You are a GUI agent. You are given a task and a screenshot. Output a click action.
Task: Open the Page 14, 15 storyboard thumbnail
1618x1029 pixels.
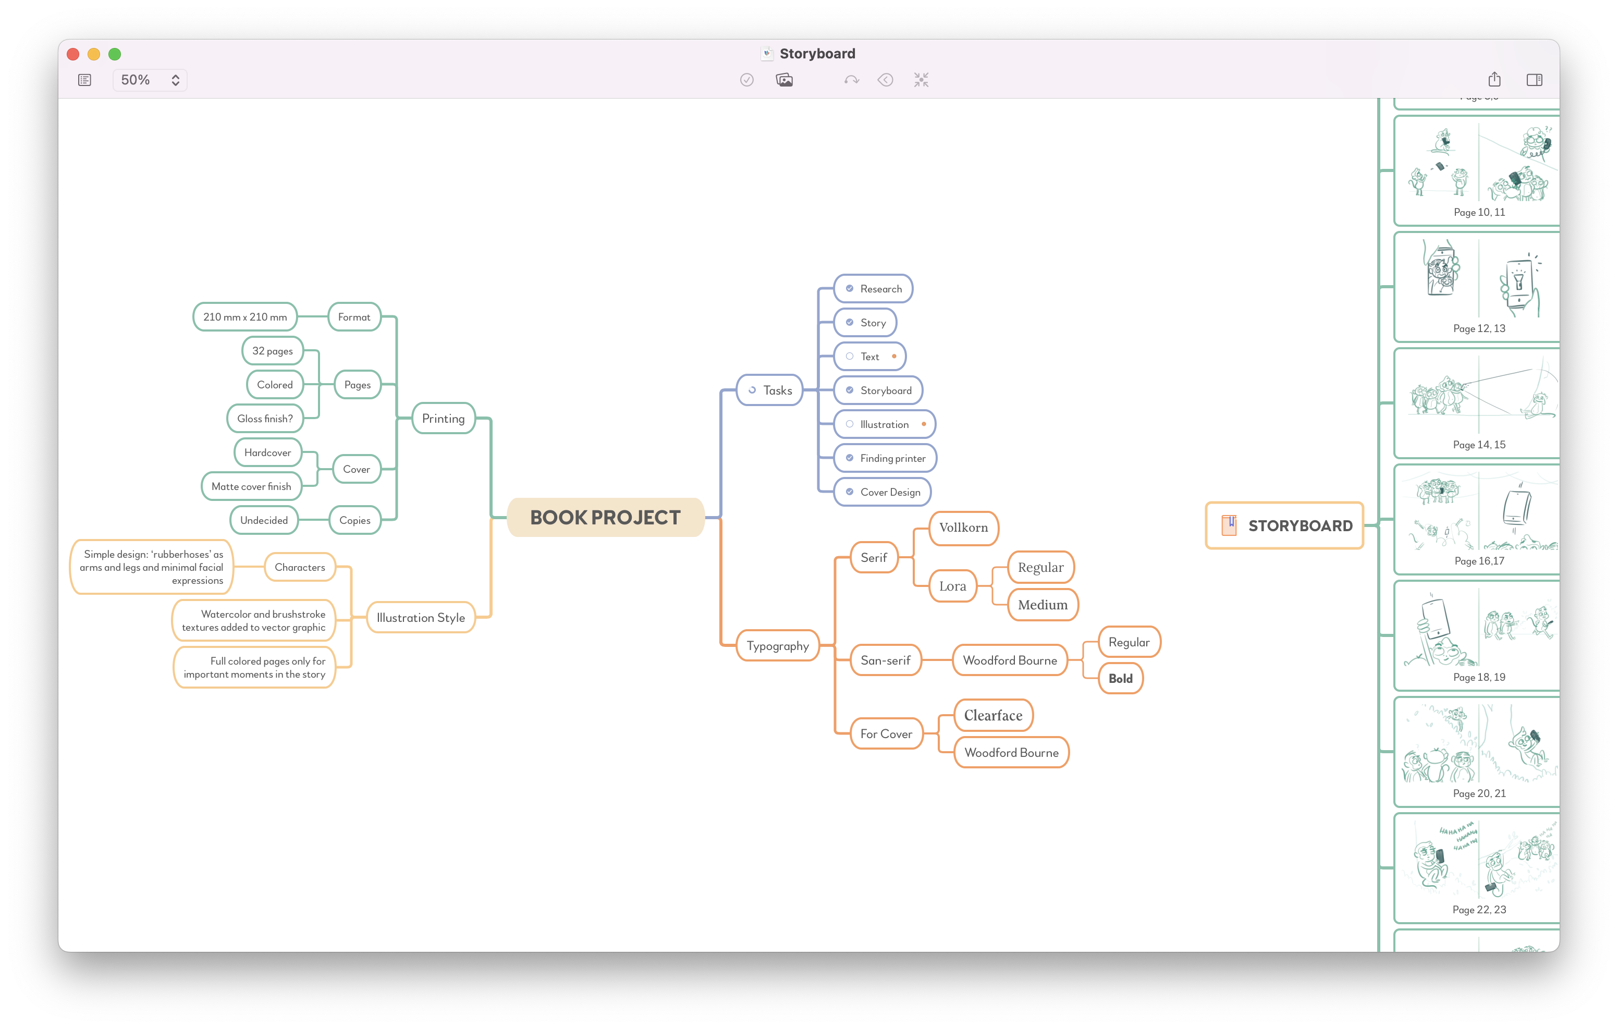coord(1478,403)
